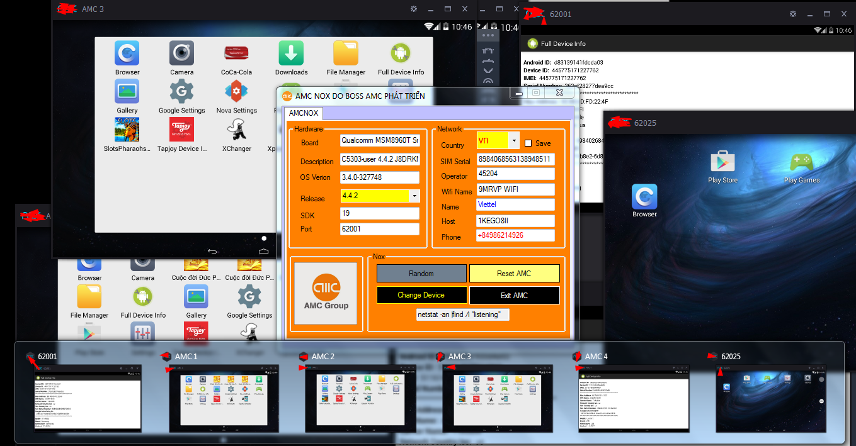Enable the Save checkbox

(x=528, y=143)
